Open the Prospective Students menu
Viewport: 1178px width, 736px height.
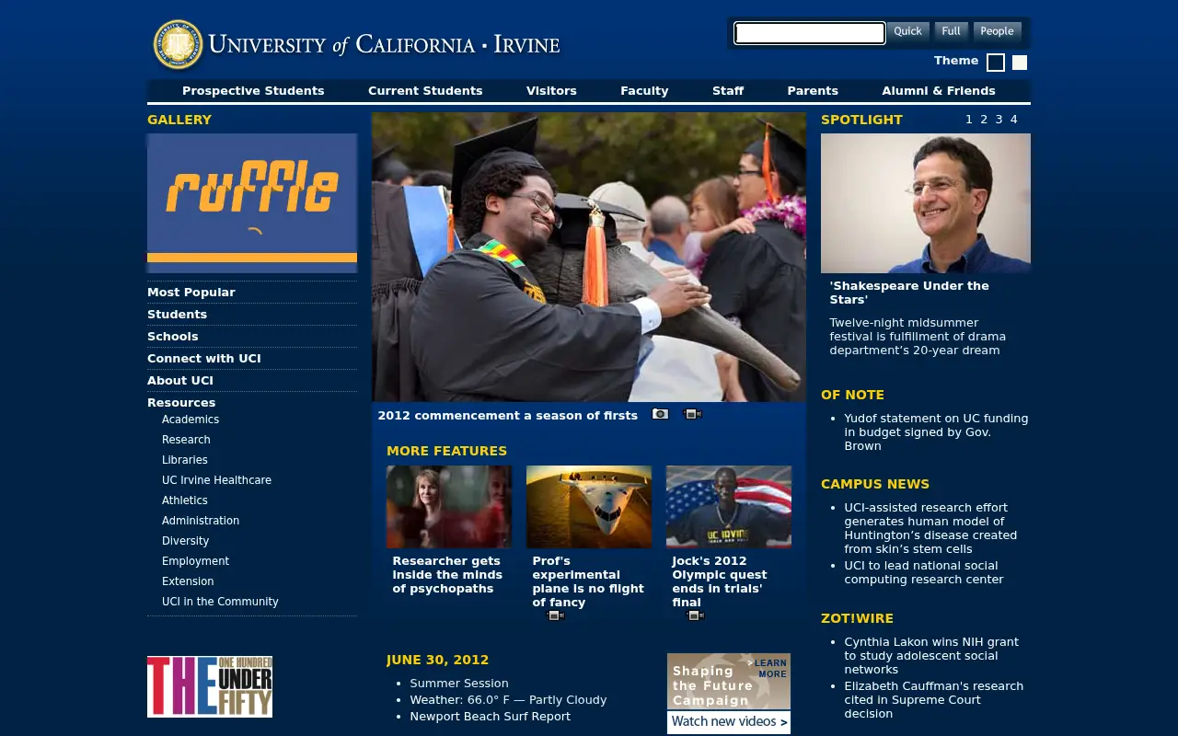253,91
